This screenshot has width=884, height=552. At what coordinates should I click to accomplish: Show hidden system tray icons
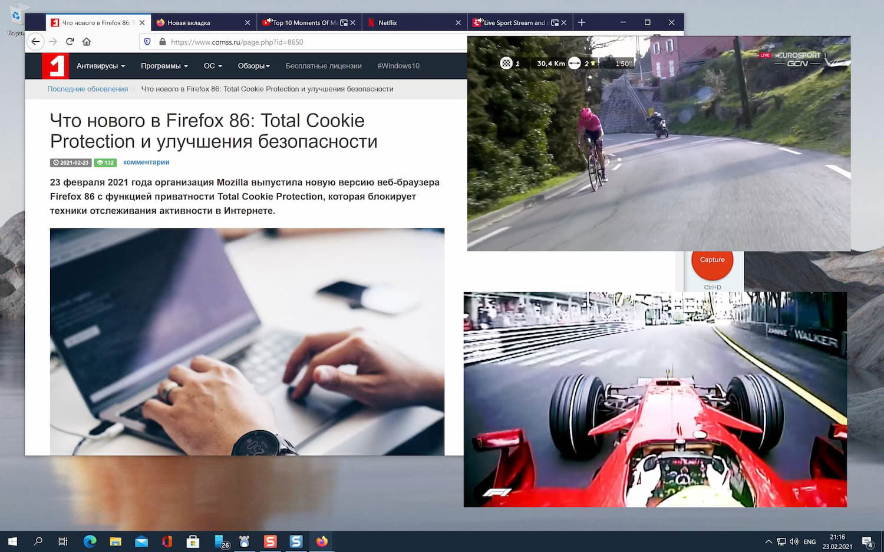pos(768,541)
